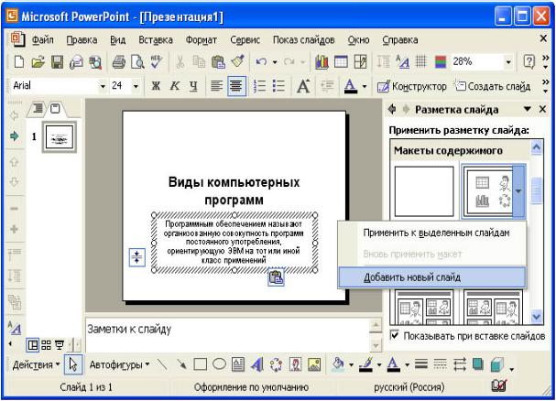Viewport: 556px width, 401px height.
Task: Activate the Format Painter brush
Action: point(237,62)
